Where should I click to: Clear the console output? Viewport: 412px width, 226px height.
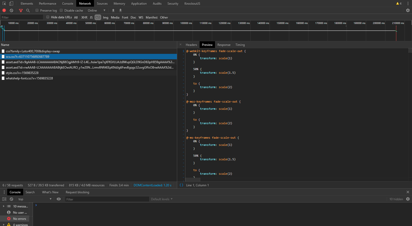click(11, 199)
